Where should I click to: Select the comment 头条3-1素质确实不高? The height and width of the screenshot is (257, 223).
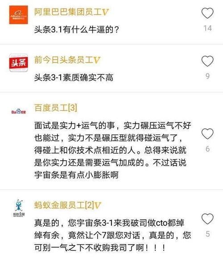[74, 78]
